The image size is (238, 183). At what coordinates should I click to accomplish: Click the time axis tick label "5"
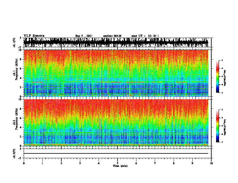(117, 163)
